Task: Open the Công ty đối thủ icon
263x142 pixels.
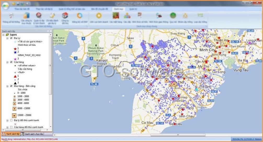Action: pyautogui.click(x=65, y=16)
